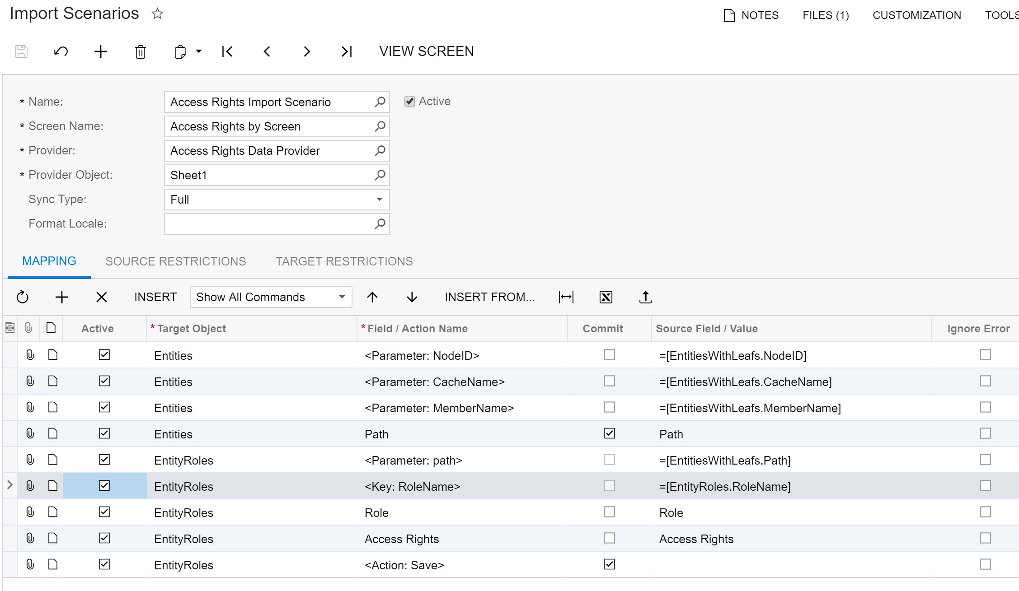Move the selected mapping row up
Viewport: 1019px width, 591px height.
pyautogui.click(x=372, y=297)
